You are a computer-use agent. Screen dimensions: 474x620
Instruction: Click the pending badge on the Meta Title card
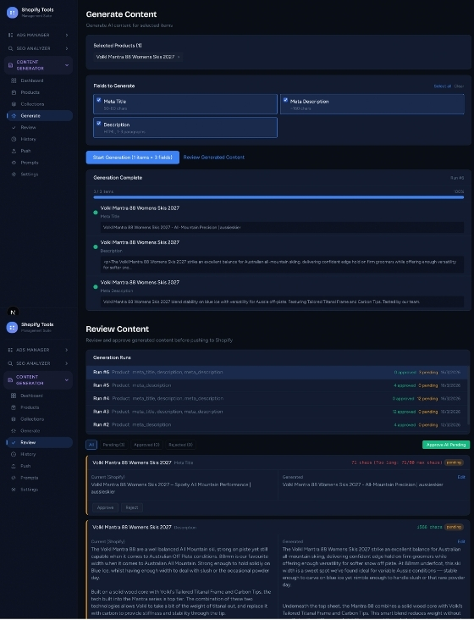(454, 462)
